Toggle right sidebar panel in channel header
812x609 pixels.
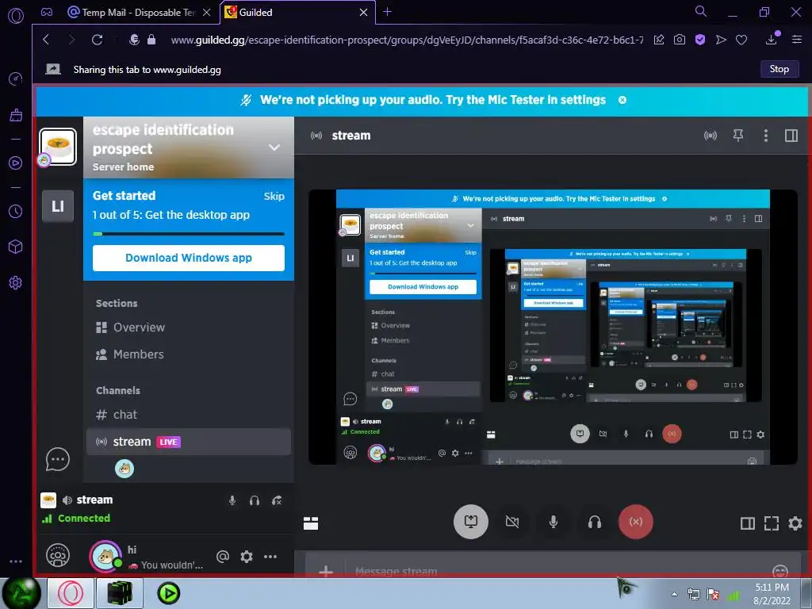(x=791, y=136)
